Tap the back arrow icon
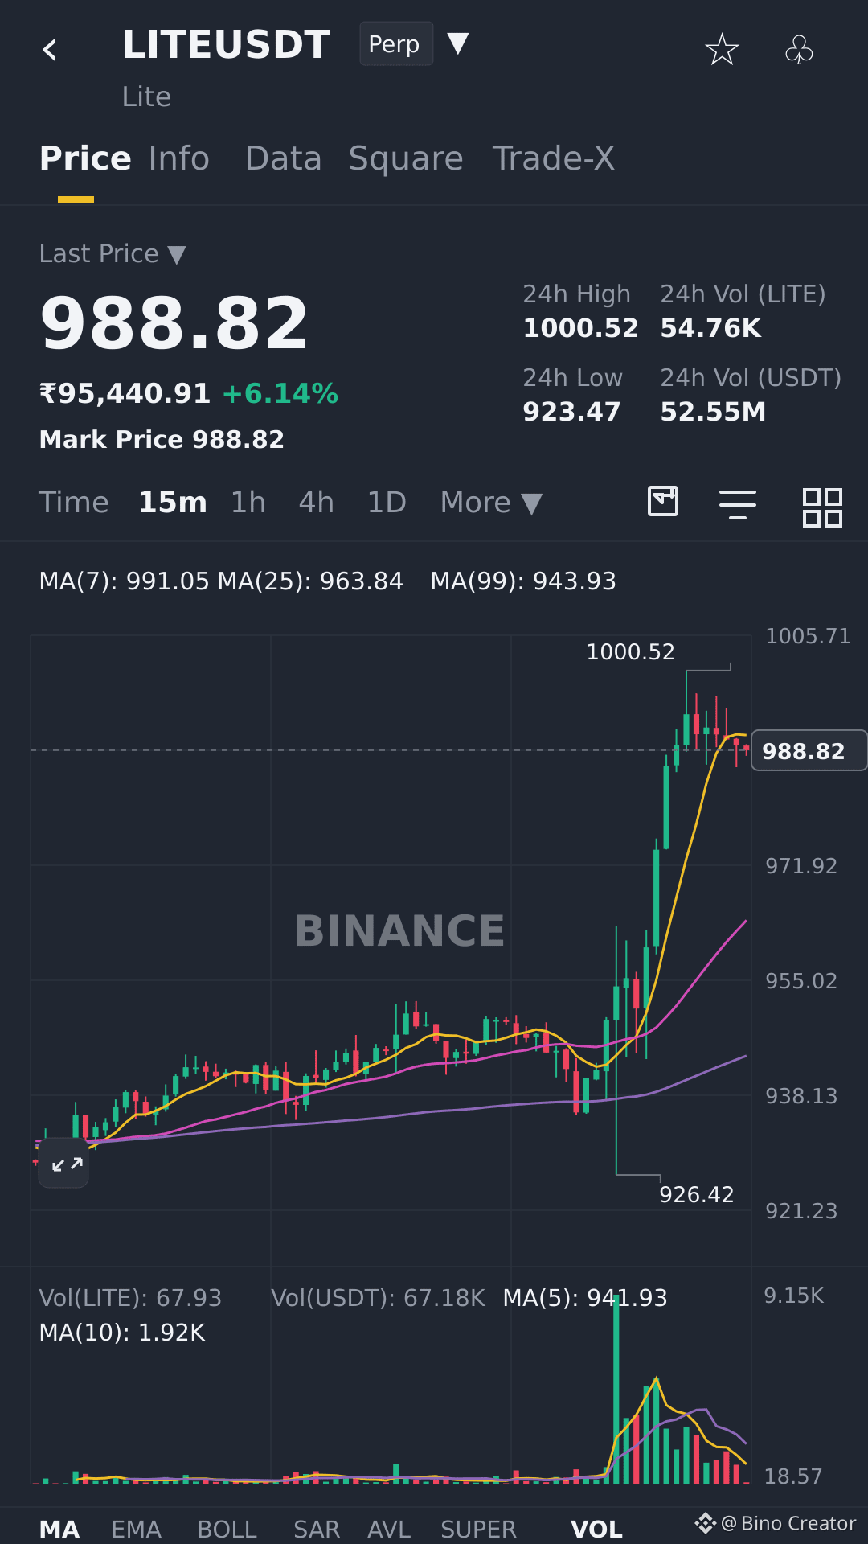The width and height of the screenshot is (868, 1544). (x=50, y=50)
